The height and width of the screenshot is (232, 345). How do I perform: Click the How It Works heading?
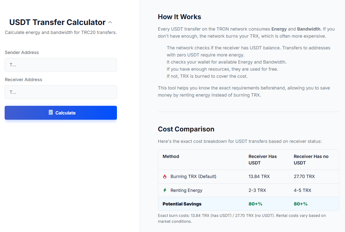(x=179, y=17)
